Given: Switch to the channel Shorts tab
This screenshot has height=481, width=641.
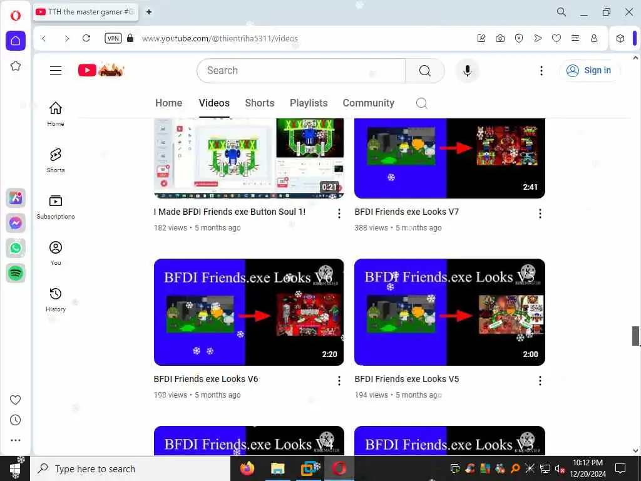Looking at the screenshot, I should tap(260, 103).
